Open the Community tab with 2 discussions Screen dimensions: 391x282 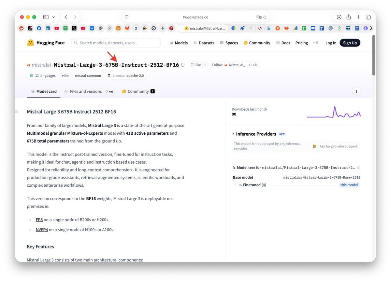tap(138, 91)
